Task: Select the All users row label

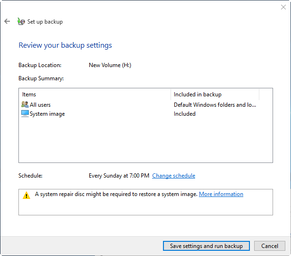Action: pyautogui.click(x=40, y=105)
